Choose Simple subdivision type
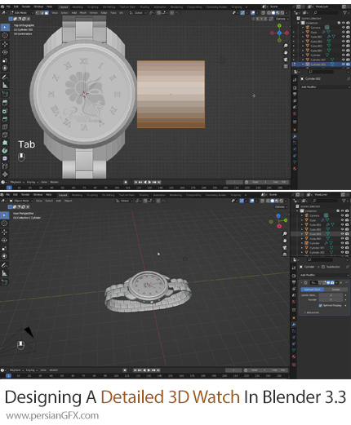The image size is (351, 425). pos(335,290)
